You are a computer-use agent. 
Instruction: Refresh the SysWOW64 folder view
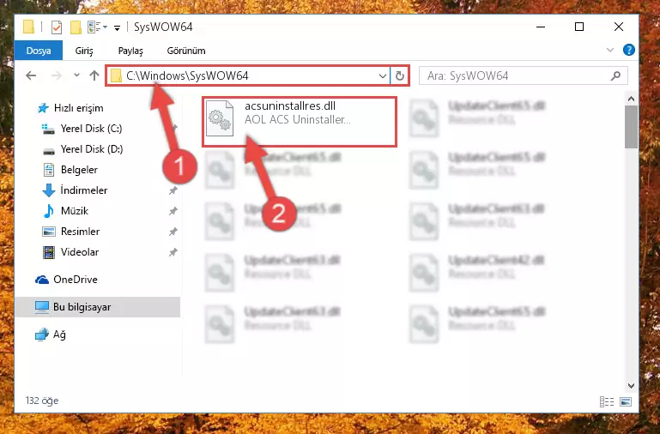(x=399, y=76)
